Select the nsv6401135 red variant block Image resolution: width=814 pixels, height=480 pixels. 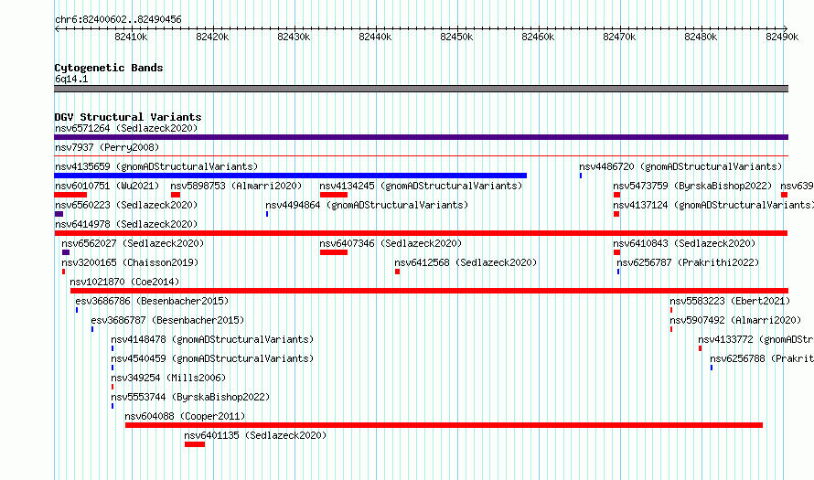[x=195, y=444]
